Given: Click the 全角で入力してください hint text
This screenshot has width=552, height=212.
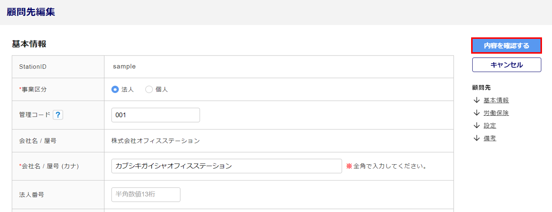Looking at the screenshot, I should pos(386,166).
